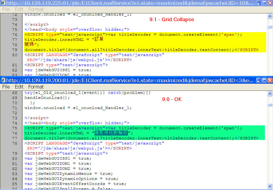Click 'var jdeWebGUIEventOffsetCoords = true;' line

75,184
